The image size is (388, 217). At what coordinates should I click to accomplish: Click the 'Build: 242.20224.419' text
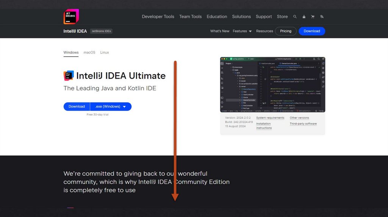(239, 122)
